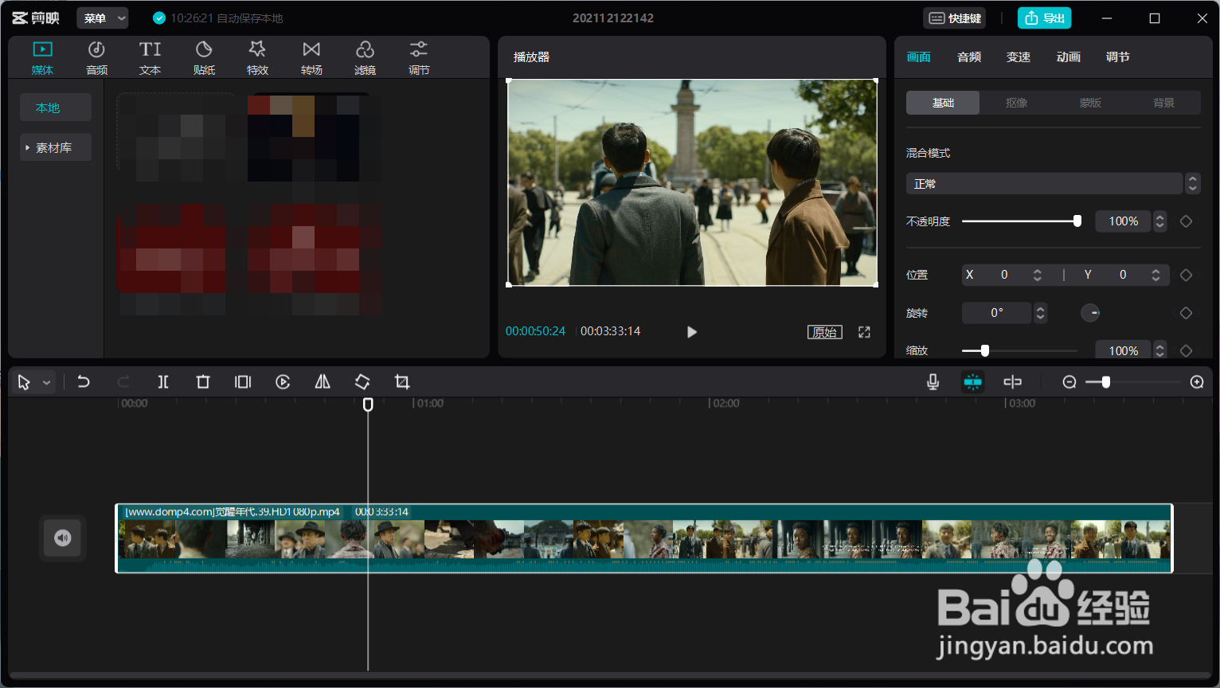Open the 音频 (Audio) library tab

pos(96,58)
